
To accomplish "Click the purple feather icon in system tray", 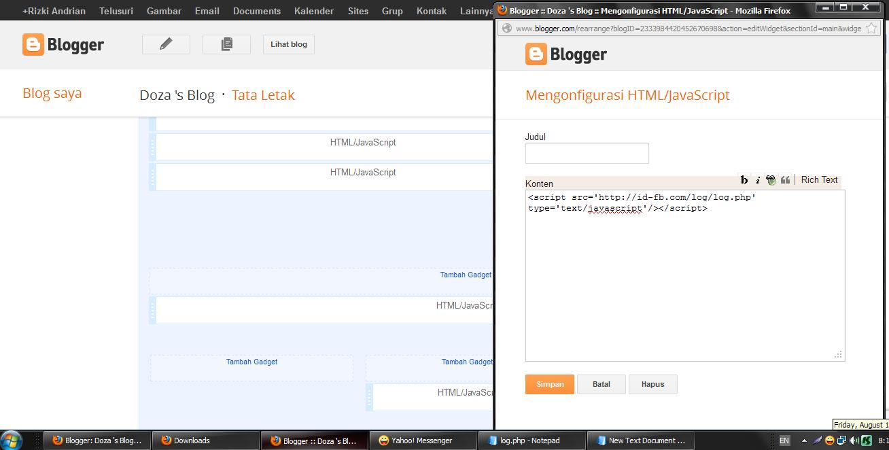I will (818, 440).
